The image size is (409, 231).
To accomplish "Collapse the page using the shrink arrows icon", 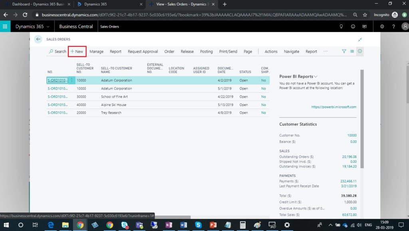I will point(360,40).
